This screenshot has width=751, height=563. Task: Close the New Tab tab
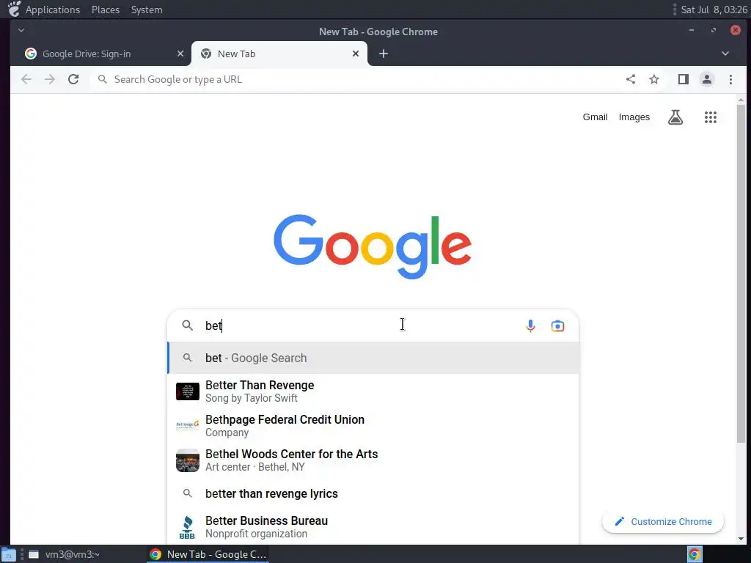pos(356,54)
